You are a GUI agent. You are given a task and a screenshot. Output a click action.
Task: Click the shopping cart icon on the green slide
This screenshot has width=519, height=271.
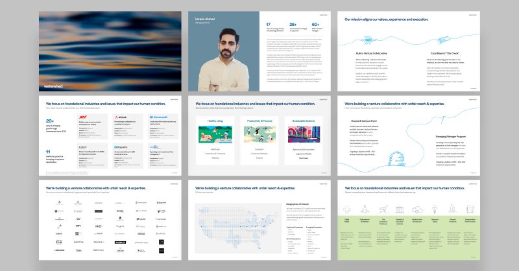383,209
